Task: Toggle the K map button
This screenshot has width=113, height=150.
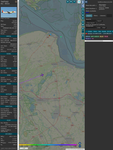Action: [83, 18]
